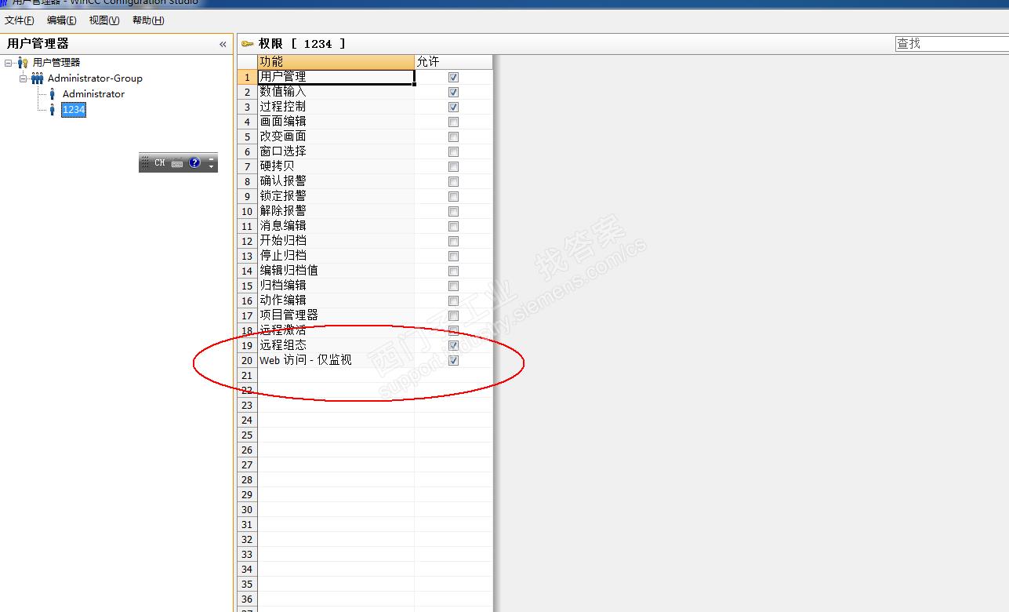
Task: Select the row 19 header for 远程组态
Action: pos(247,345)
